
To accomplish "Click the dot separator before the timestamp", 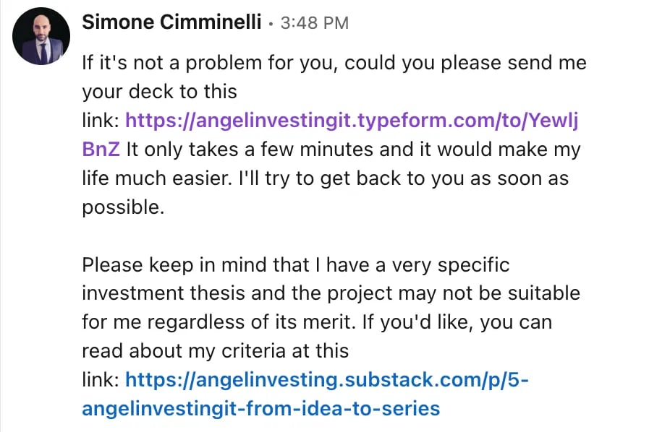I will 271,23.
